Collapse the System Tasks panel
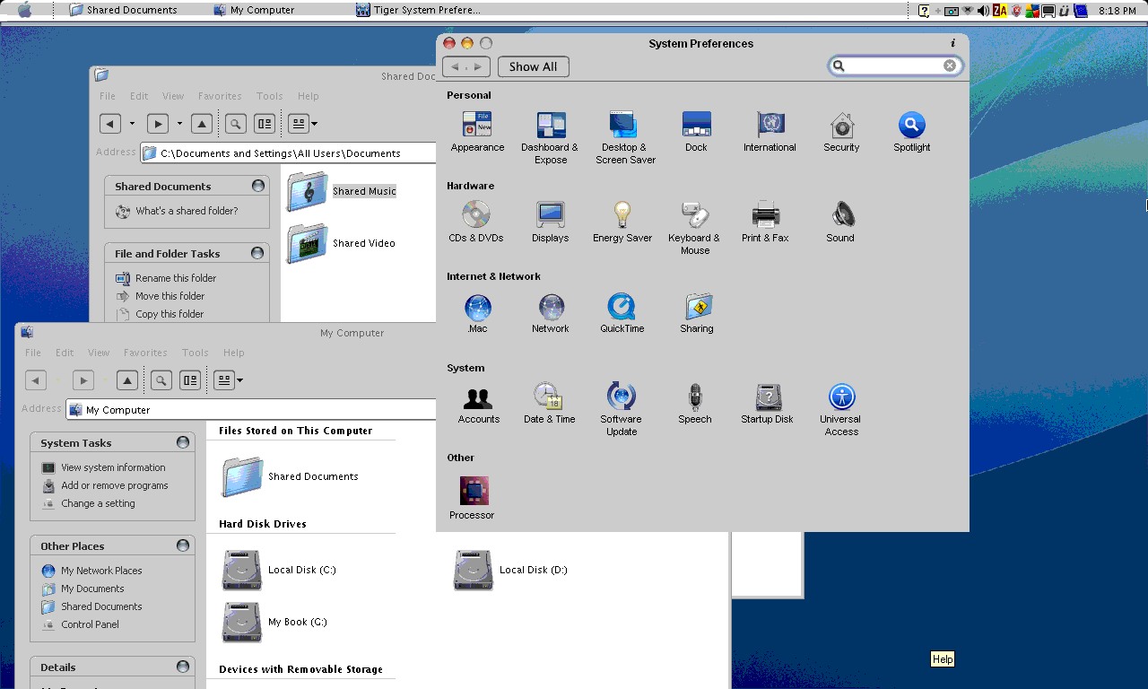Viewport: 1148px width, 689px height. [183, 442]
